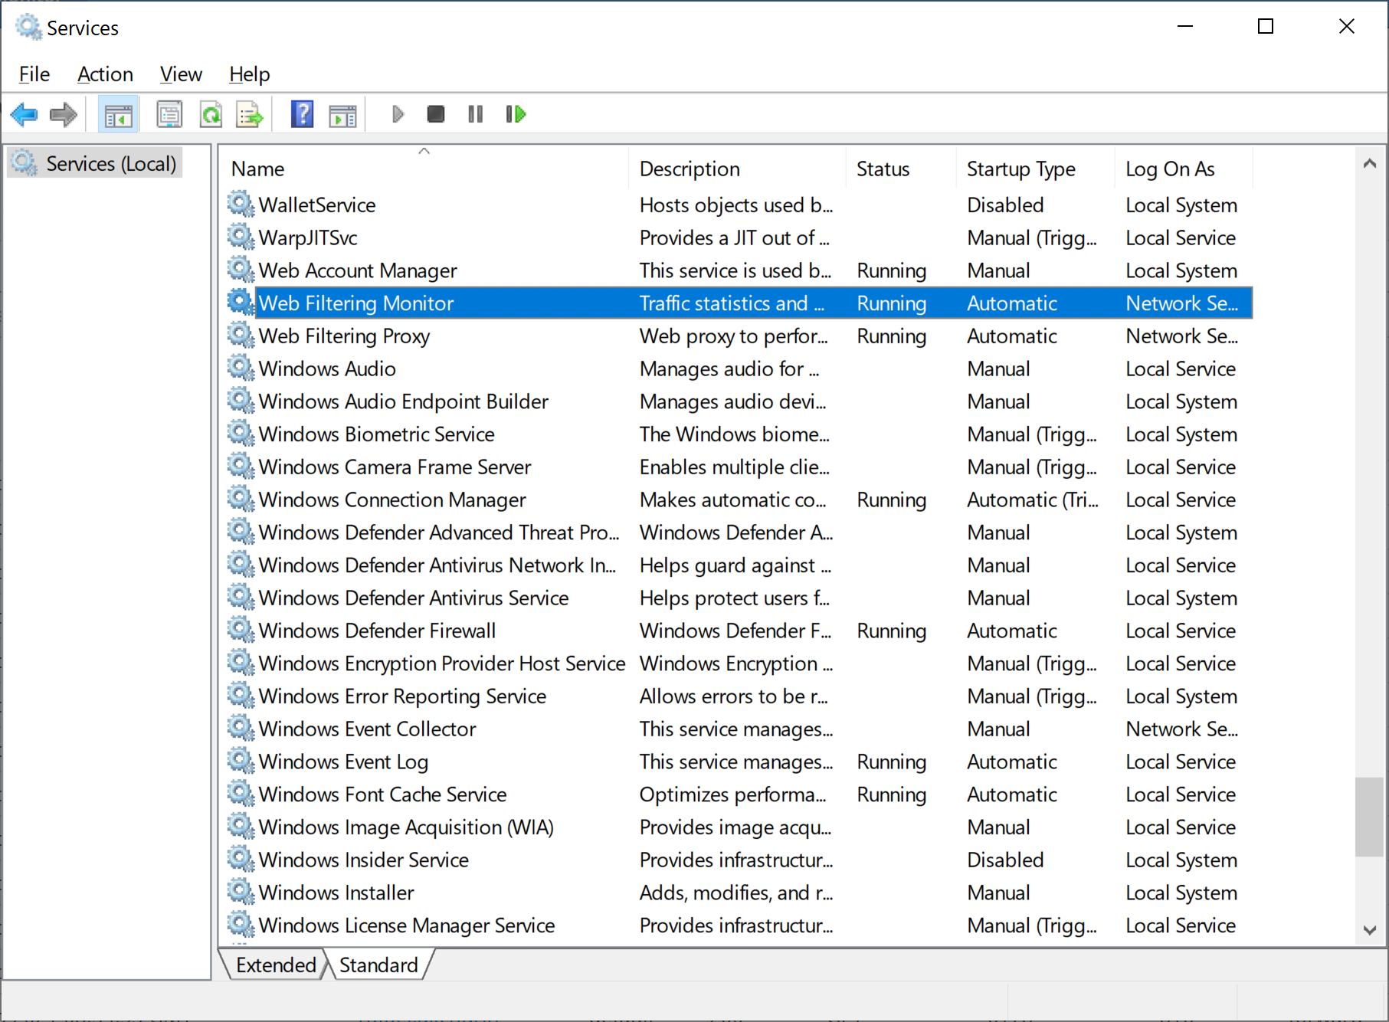
Task: Select the Windows Audio service name
Action: [327, 369]
